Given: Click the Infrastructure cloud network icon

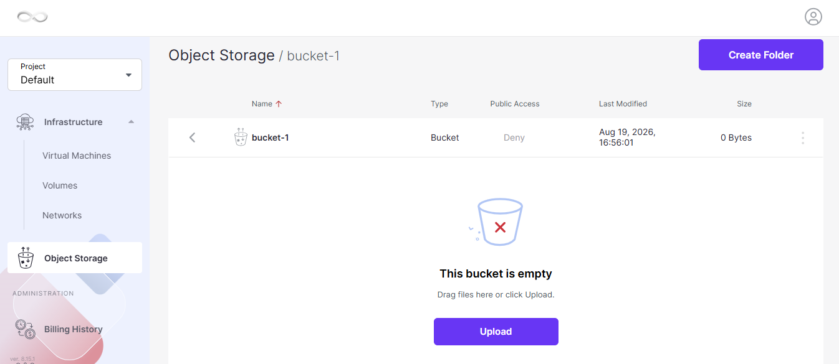Looking at the screenshot, I should click(x=25, y=122).
